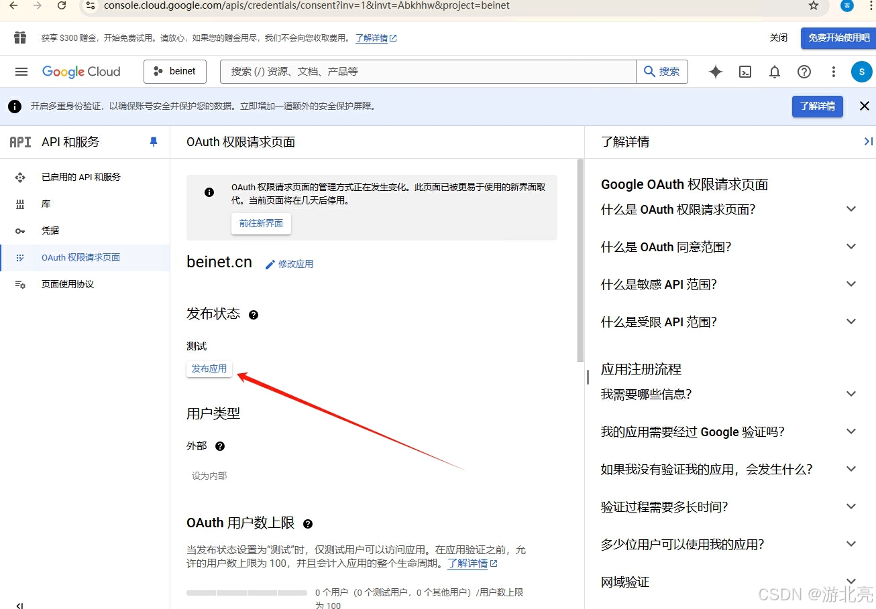This screenshot has width=876, height=609.
Task: Click 关闭 in free trial banner
Action: (779, 38)
